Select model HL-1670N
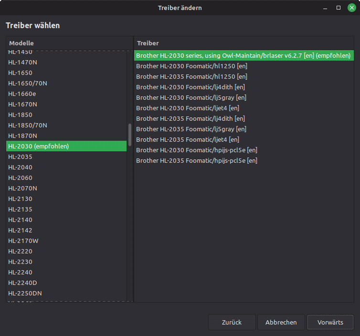 [66, 105]
